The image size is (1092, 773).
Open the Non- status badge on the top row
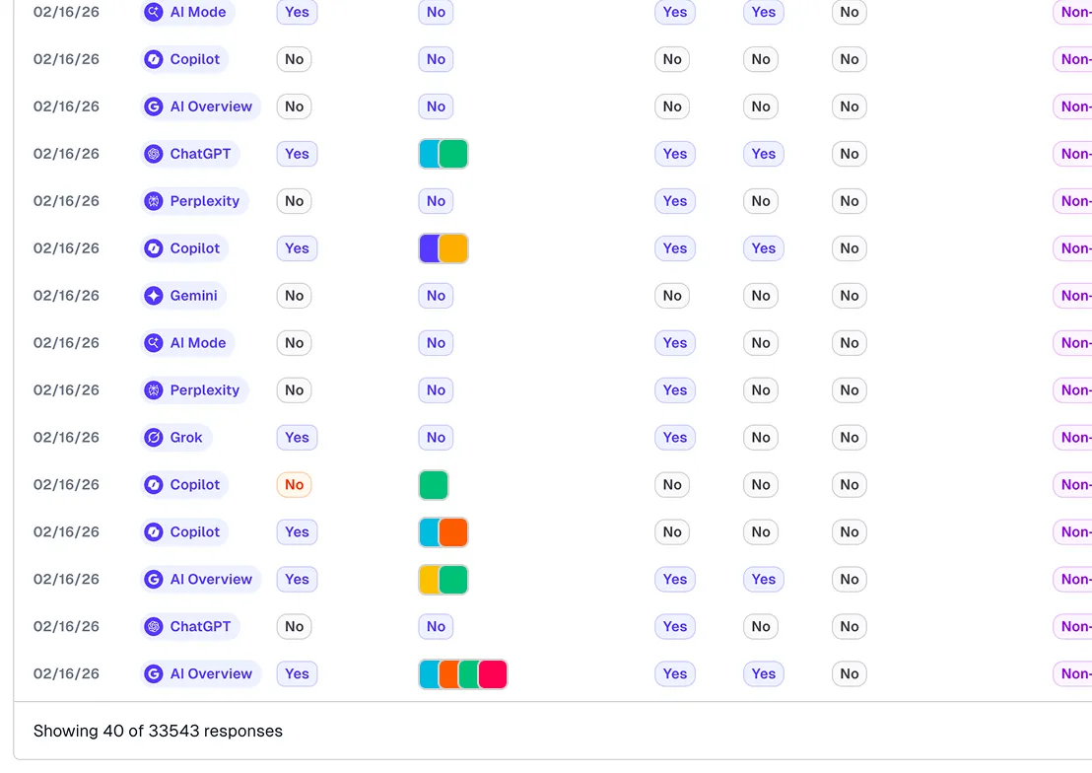[1074, 12]
